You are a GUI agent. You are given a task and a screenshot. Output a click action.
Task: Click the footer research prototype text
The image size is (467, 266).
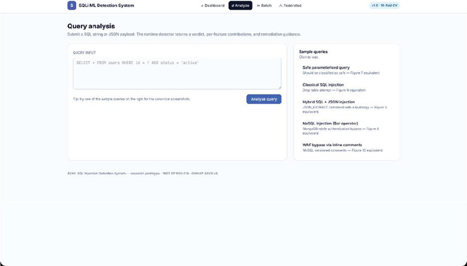coord(142,173)
